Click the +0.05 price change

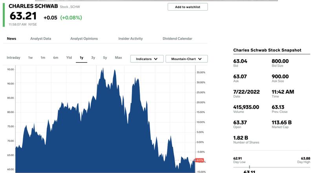click(x=50, y=18)
